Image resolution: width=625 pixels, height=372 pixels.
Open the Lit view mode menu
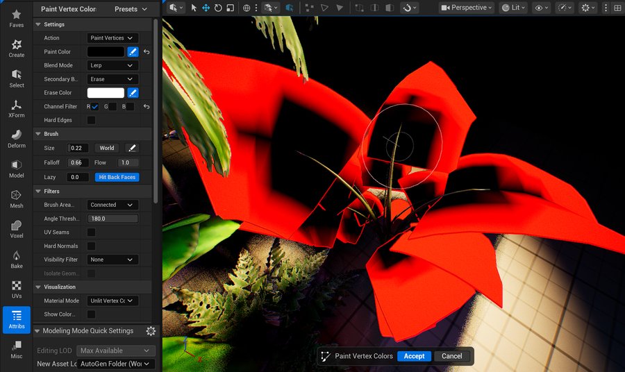(514, 8)
